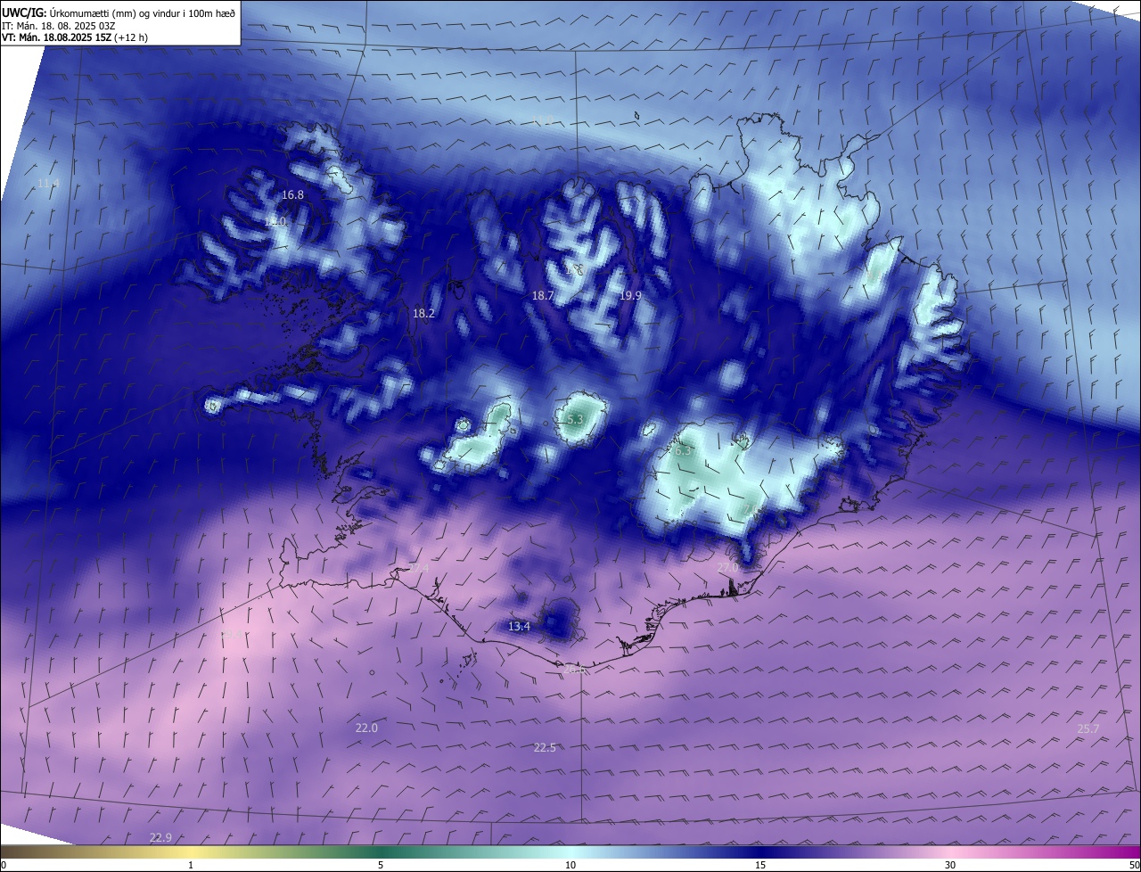Viewport: 1141px width, 872px height.
Task: Click the 27.4 value near the southwest coast
Action: tap(418, 568)
